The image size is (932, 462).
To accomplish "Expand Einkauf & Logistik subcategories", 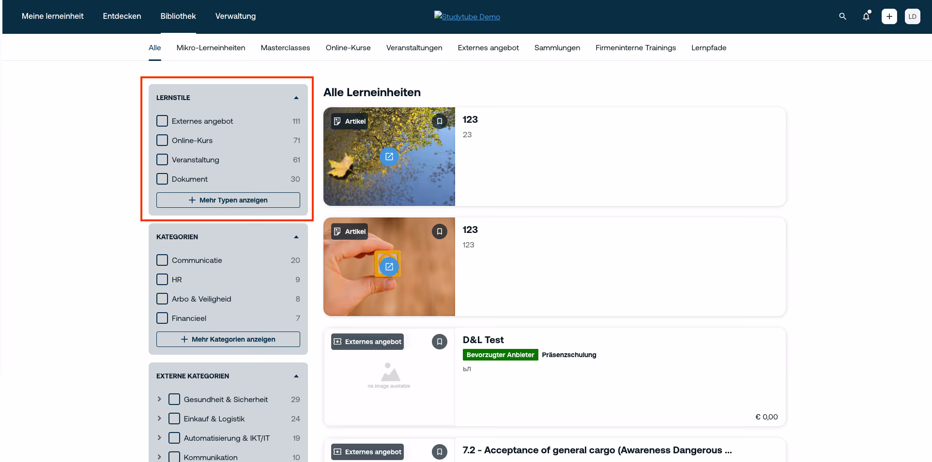I will click(x=159, y=419).
